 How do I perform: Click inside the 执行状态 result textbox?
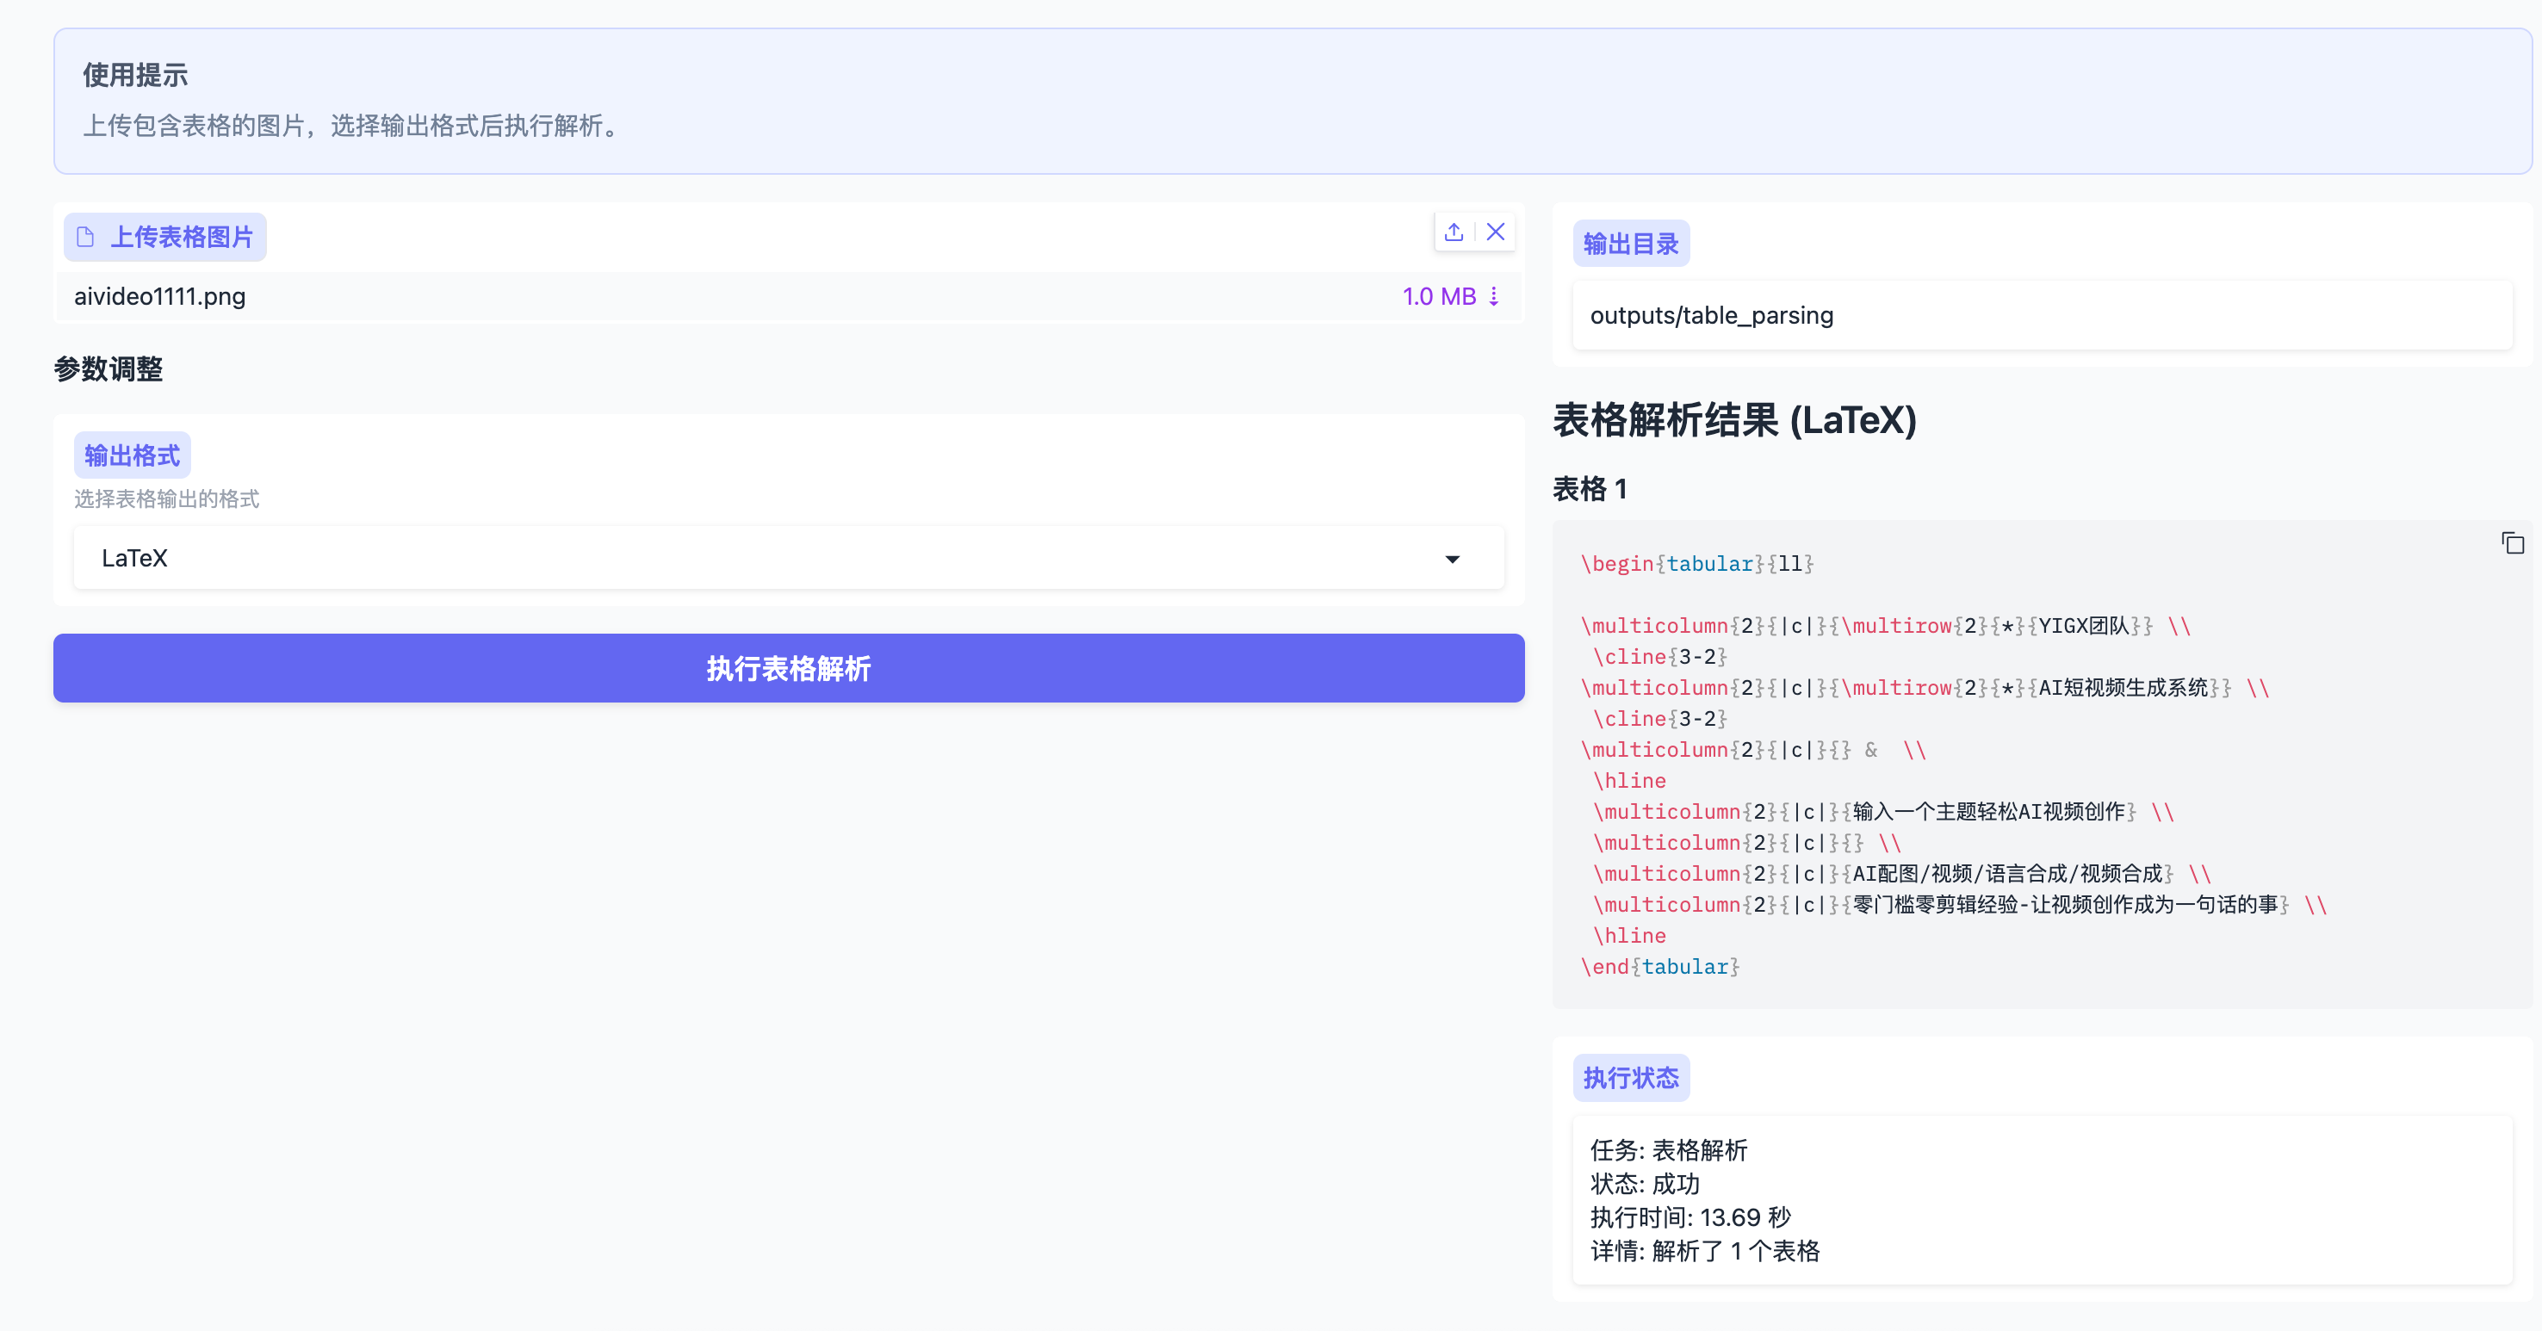pos(2041,1200)
